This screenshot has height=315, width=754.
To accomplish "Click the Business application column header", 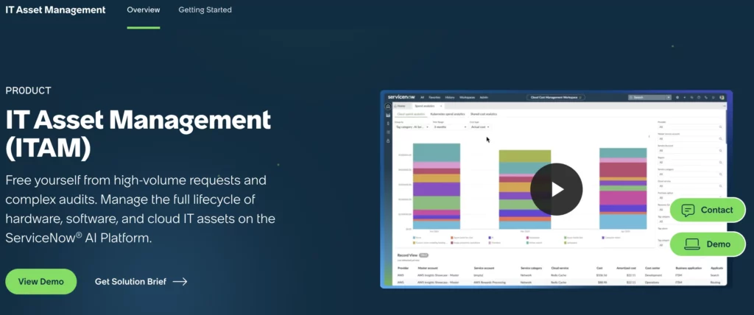I will (688, 268).
